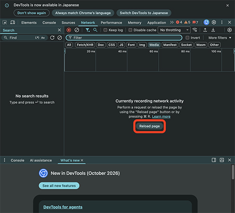
Task: Open Network panel settings gear
Action: [229, 30]
